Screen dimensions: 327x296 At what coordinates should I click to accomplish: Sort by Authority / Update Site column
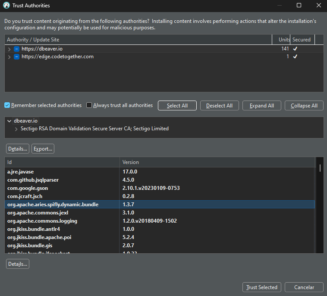click(138, 40)
